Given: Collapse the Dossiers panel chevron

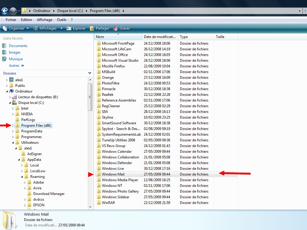Looking at the screenshot, I should pos(90,73).
